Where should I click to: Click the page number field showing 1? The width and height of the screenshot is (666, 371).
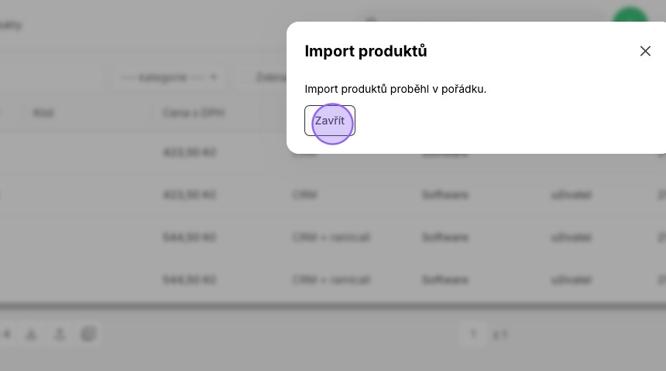473,335
